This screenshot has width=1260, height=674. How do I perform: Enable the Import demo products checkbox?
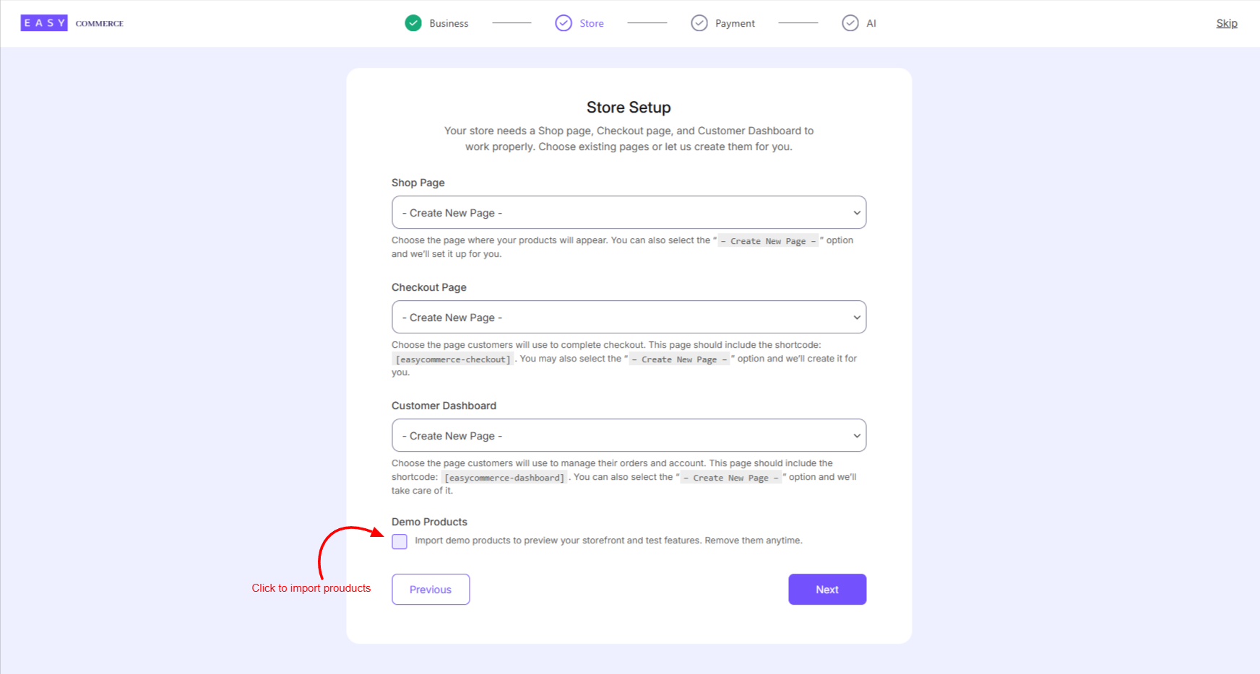[x=400, y=541]
